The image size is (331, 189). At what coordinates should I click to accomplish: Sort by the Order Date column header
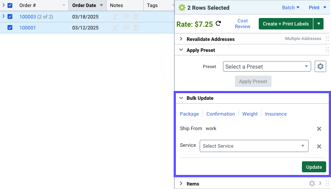(x=84, y=6)
